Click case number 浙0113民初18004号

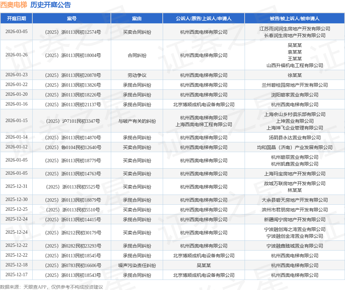[73, 55]
